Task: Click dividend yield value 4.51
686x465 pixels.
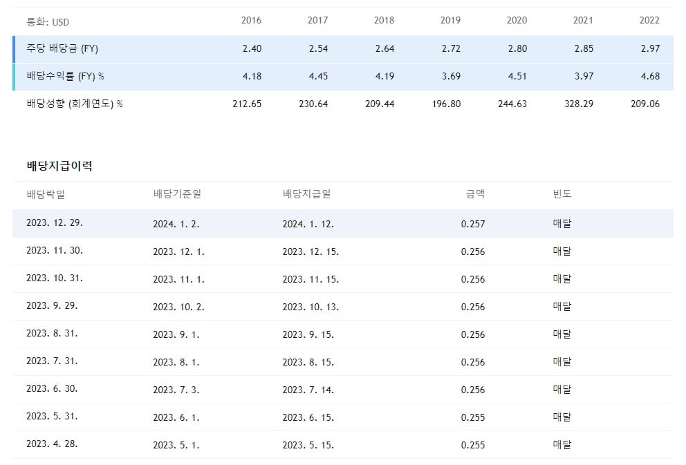Action: [x=517, y=76]
